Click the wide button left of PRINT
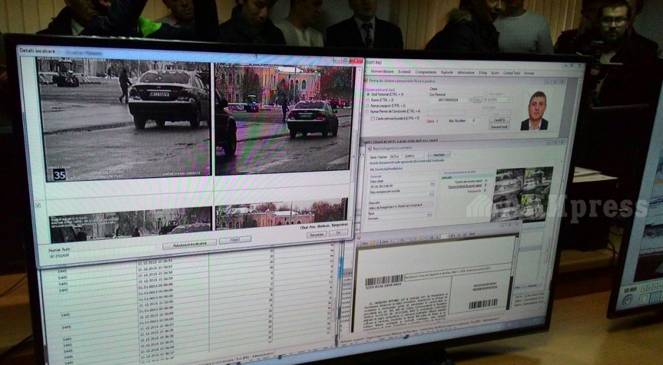Viewport: 663px width, 365px height. coord(188,244)
